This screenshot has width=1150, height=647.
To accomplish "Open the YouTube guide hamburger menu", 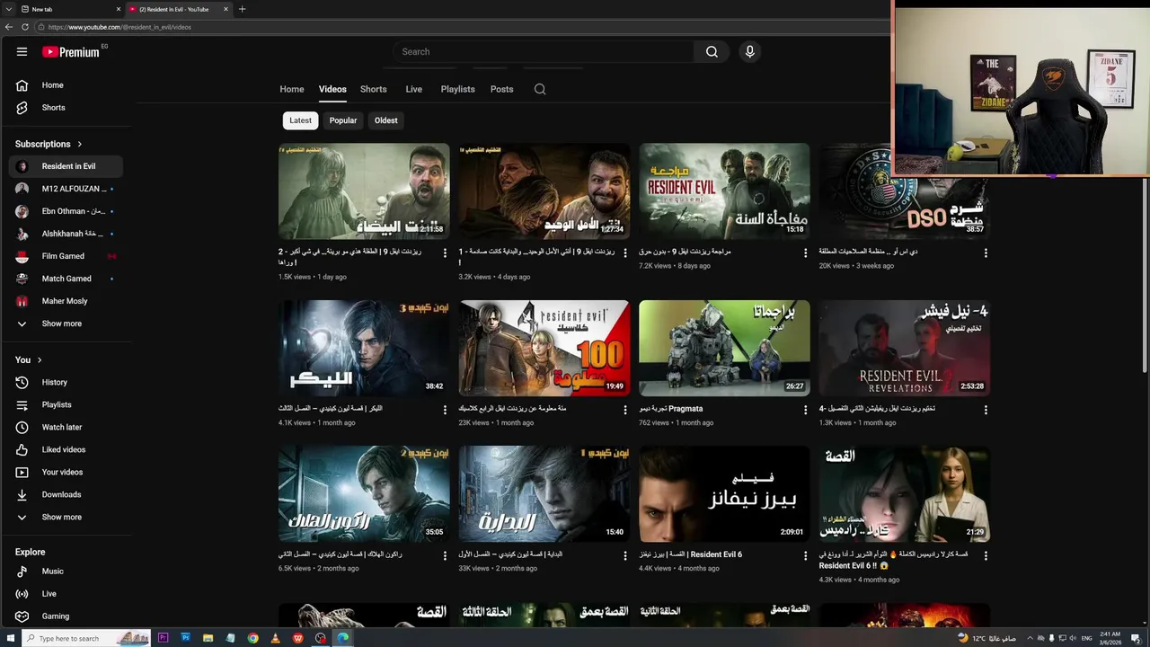I will tap(22, 51).
